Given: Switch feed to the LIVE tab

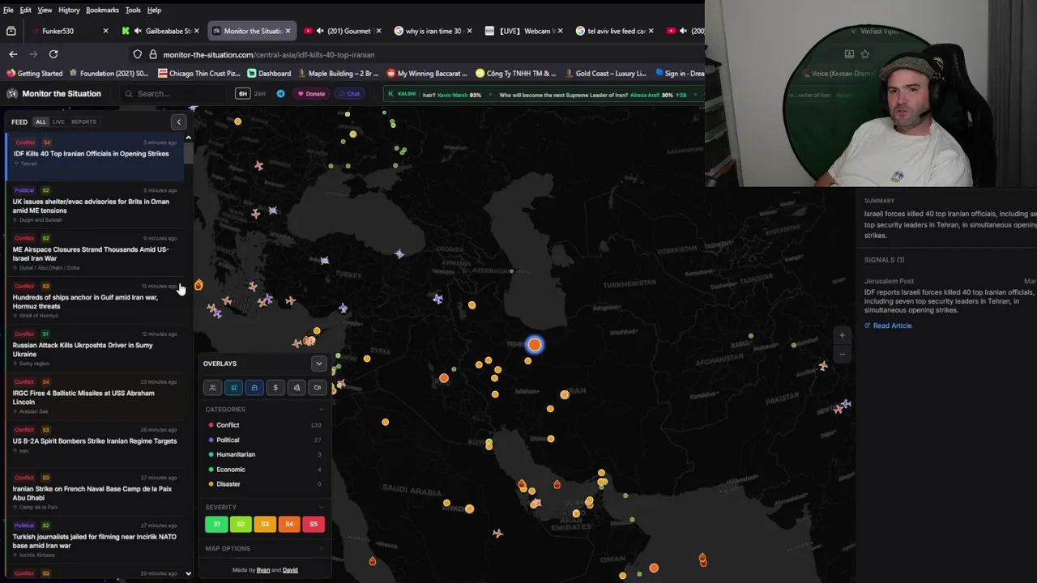Looking at the screenshot, I should coord(58,122).
